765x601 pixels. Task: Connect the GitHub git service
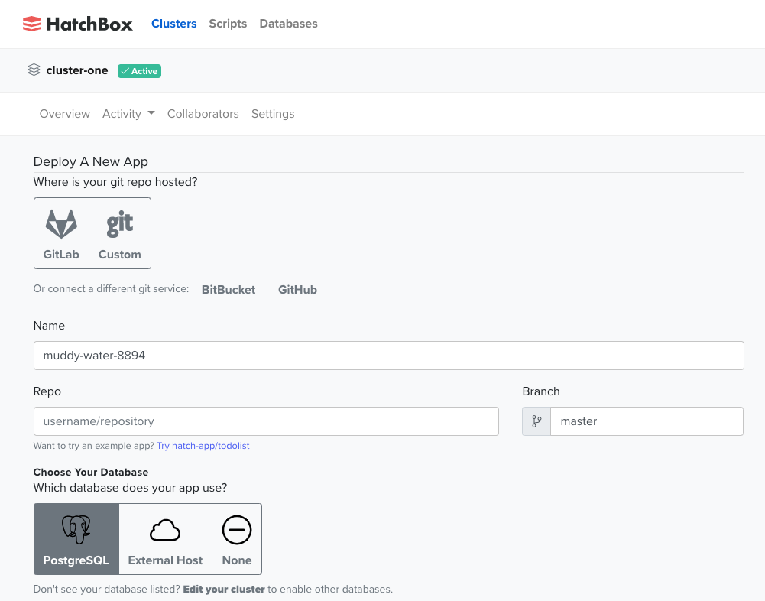[x=297, y=290]
